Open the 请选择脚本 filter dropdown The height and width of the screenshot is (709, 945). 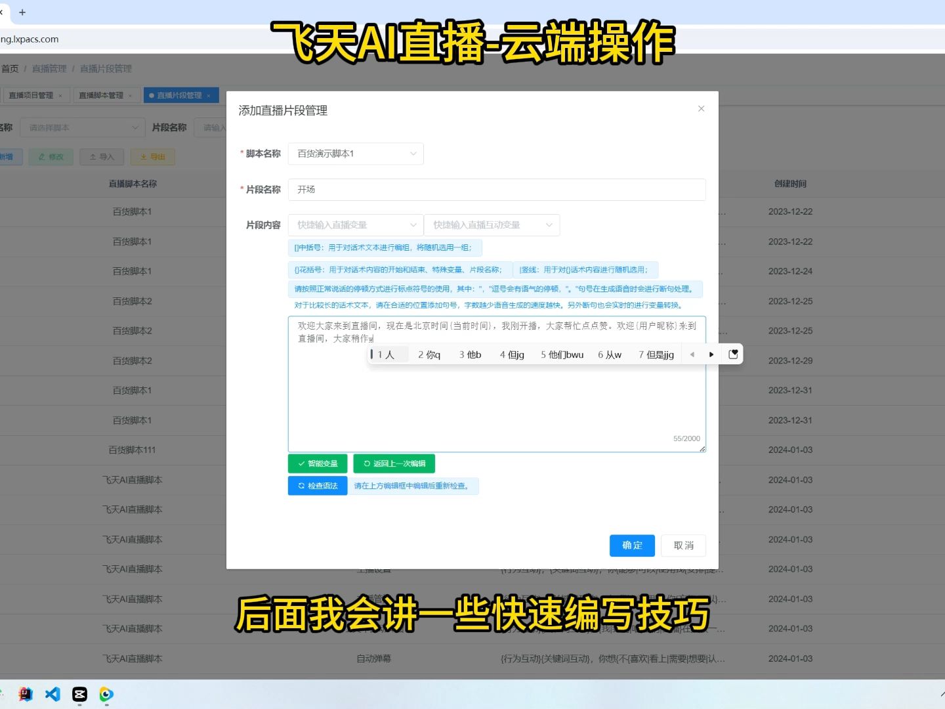coord(82,127)
